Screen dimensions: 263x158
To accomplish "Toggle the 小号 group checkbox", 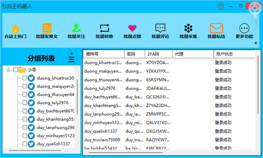I will coord(15,70).
